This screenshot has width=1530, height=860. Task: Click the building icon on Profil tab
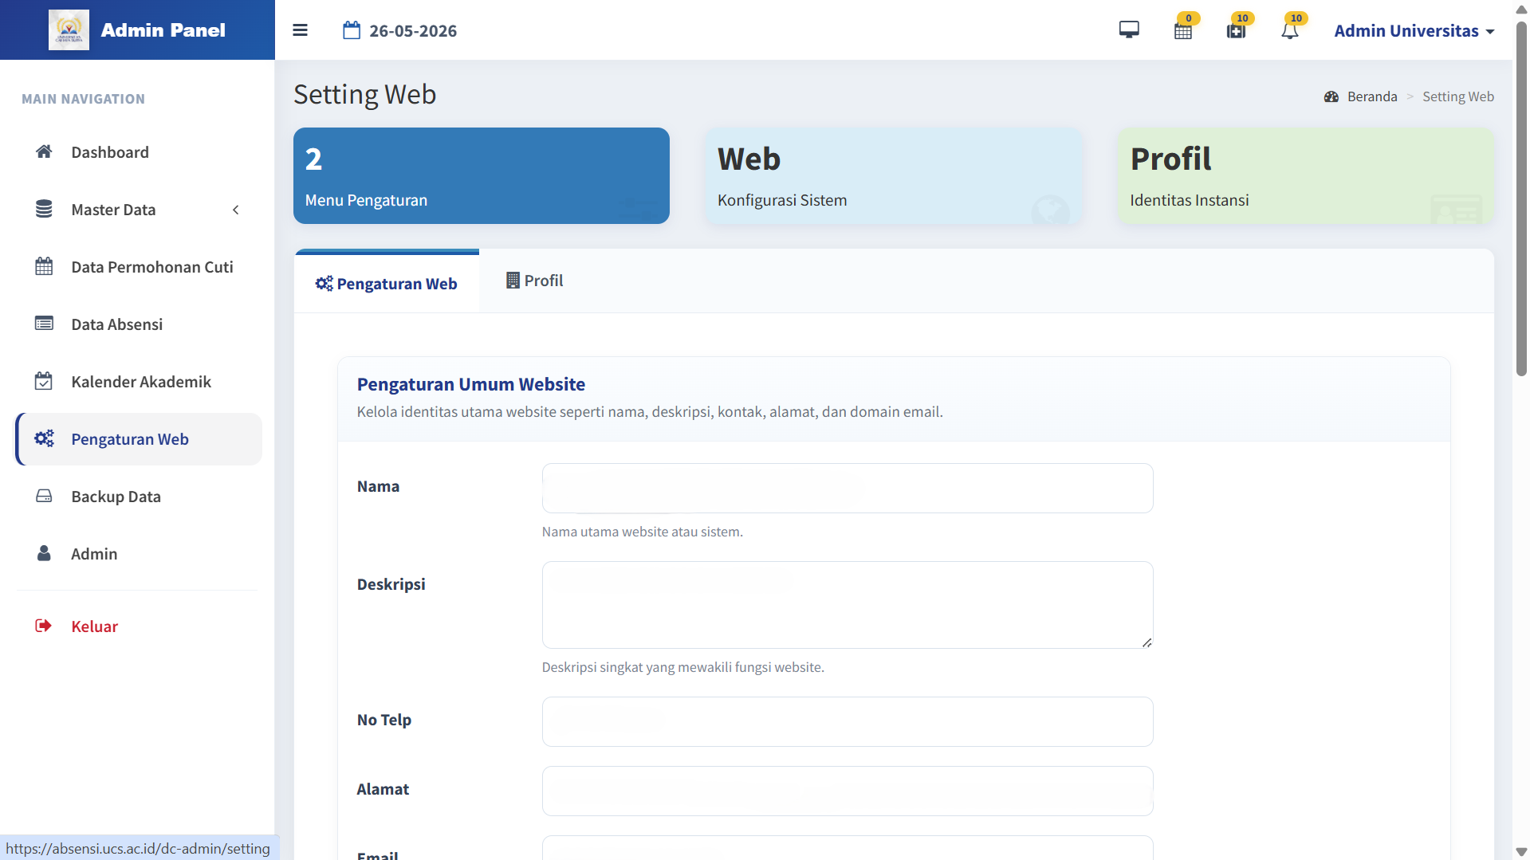click(x=513, y=281)
